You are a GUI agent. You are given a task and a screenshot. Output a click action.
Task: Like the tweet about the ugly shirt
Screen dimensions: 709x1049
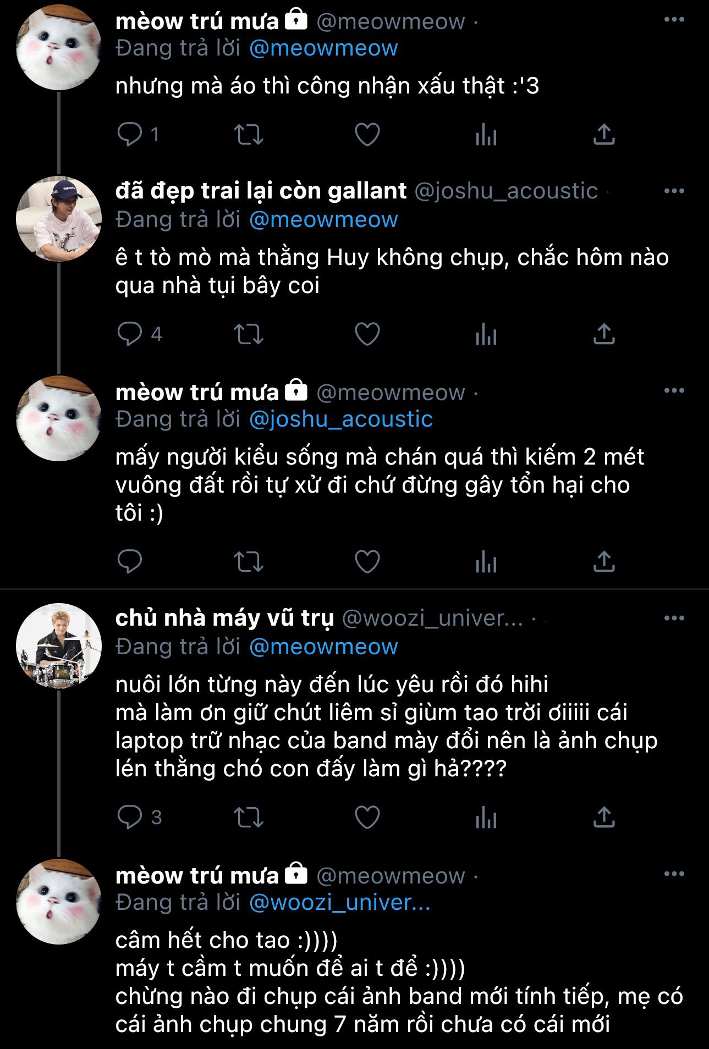[x=367, y=135]
